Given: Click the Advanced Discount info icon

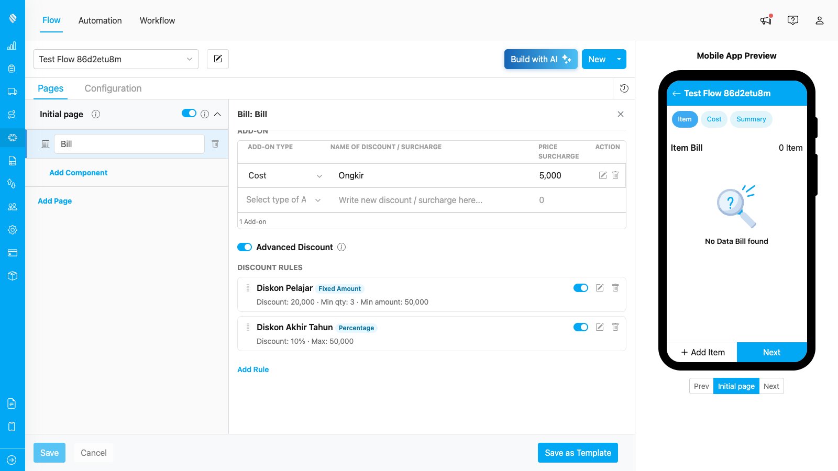Looking at the screenshot, I should pos(341,247).
